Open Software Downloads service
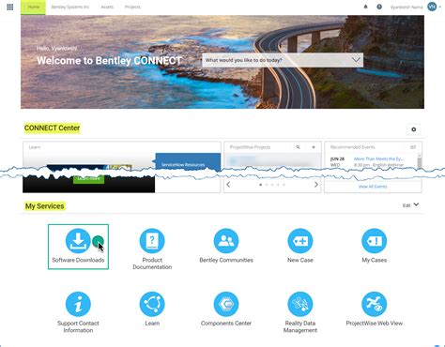445x347 pixels. (x=78, y=247)
